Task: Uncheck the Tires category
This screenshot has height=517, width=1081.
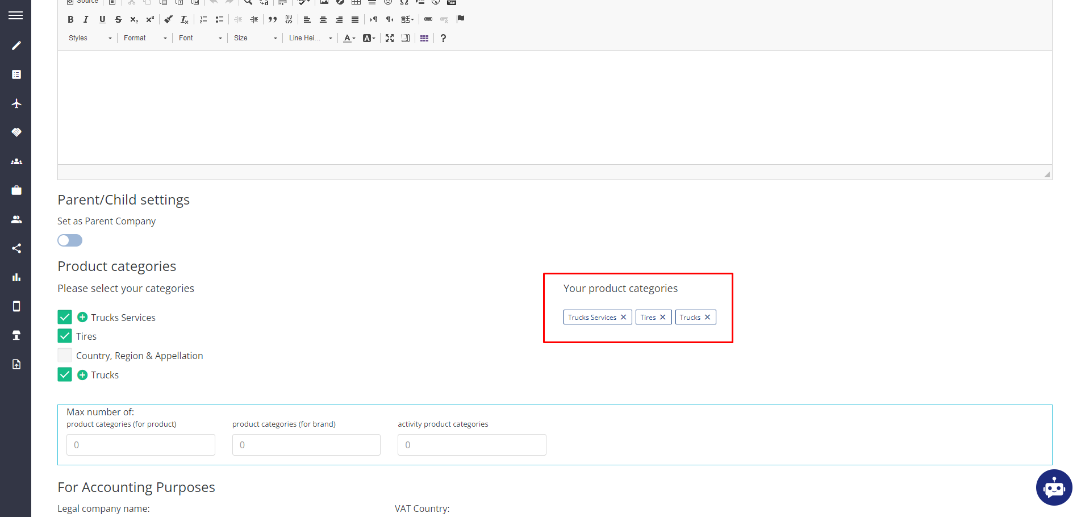Action: pyautogui.click(x=65, y=336)
